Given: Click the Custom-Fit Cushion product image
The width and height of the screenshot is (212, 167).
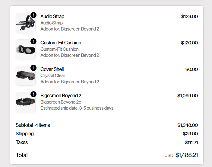Looking at the screenshot, I should 26,49.
